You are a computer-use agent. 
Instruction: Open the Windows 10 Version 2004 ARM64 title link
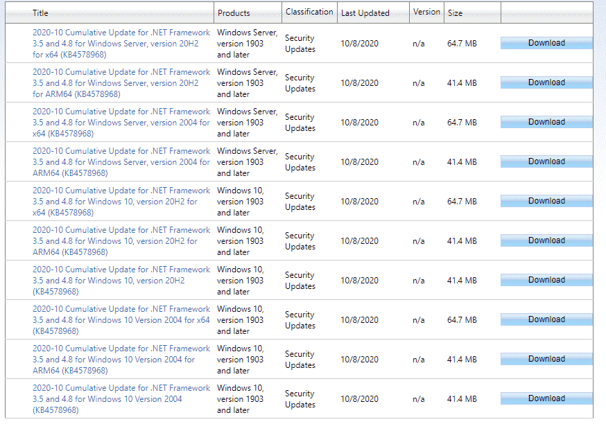point(121,360)
